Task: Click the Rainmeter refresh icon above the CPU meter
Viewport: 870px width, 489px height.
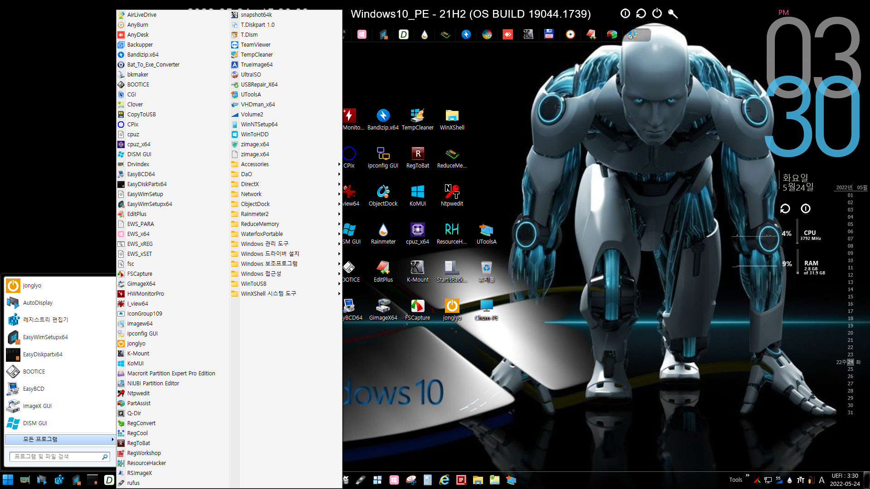Action: click(x=785, y=208)
